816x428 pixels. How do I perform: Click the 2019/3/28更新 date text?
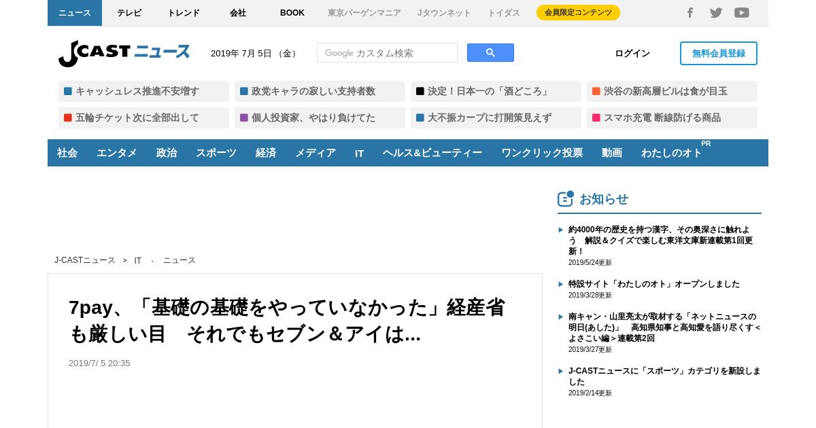tap(590, 295)
